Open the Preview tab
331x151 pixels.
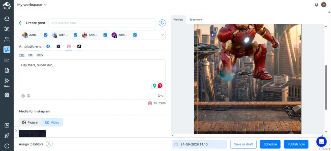point(178,20)
